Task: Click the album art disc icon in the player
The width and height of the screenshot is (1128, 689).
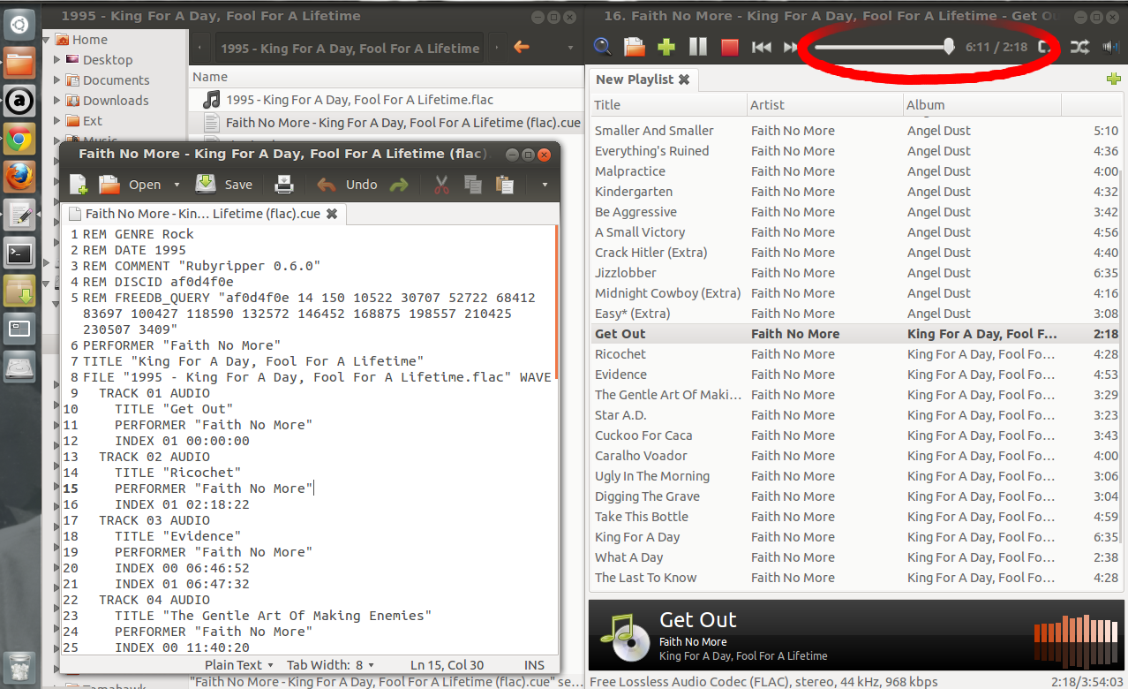Action: pyautogui.click(x=624, y=639)
